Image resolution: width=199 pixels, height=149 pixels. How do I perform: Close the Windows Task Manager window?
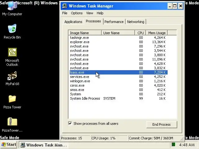tap(181, 6)
